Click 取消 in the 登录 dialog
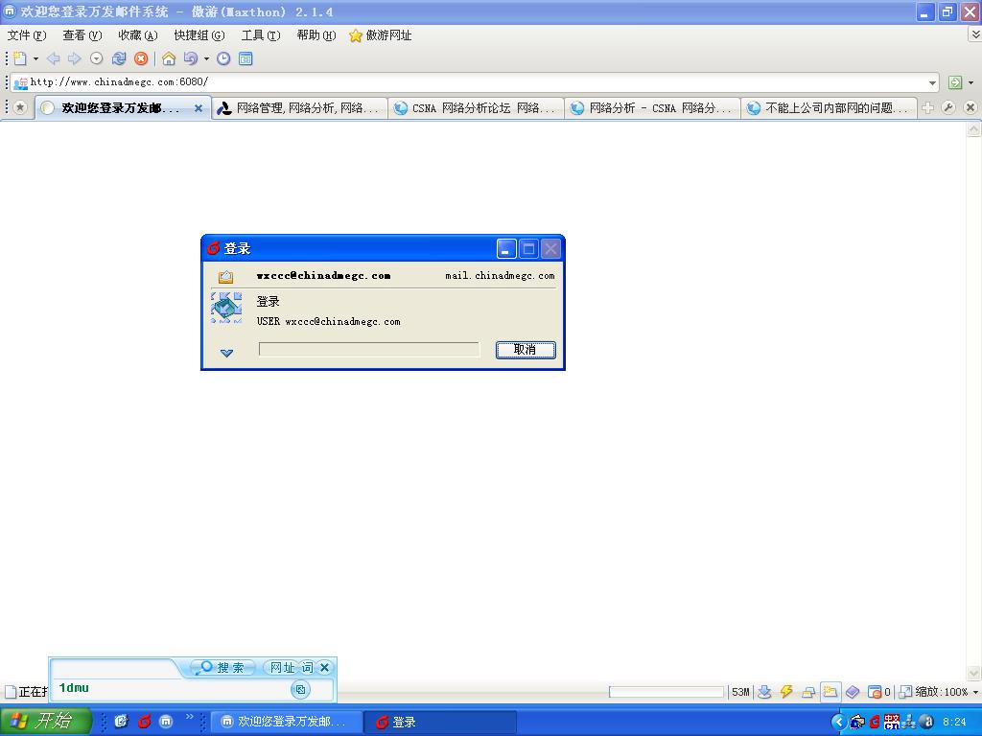Image resolution: width=982 pixels, height=736 pixels. pyautogui.click(x=526, y=350)
